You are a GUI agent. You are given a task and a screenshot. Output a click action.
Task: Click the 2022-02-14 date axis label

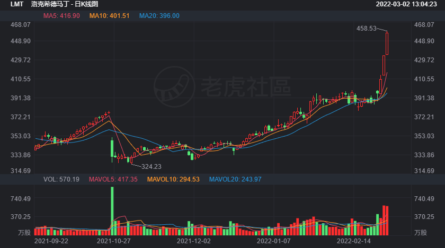point(354,241)
